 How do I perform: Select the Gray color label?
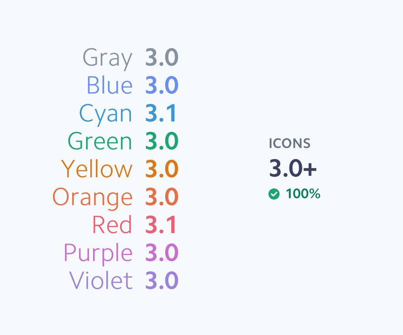108,59
